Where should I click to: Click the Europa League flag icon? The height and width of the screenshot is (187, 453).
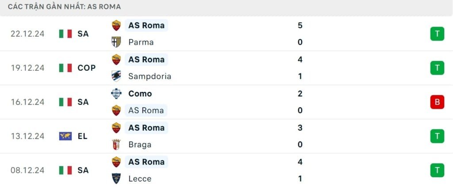coord(65,136)
